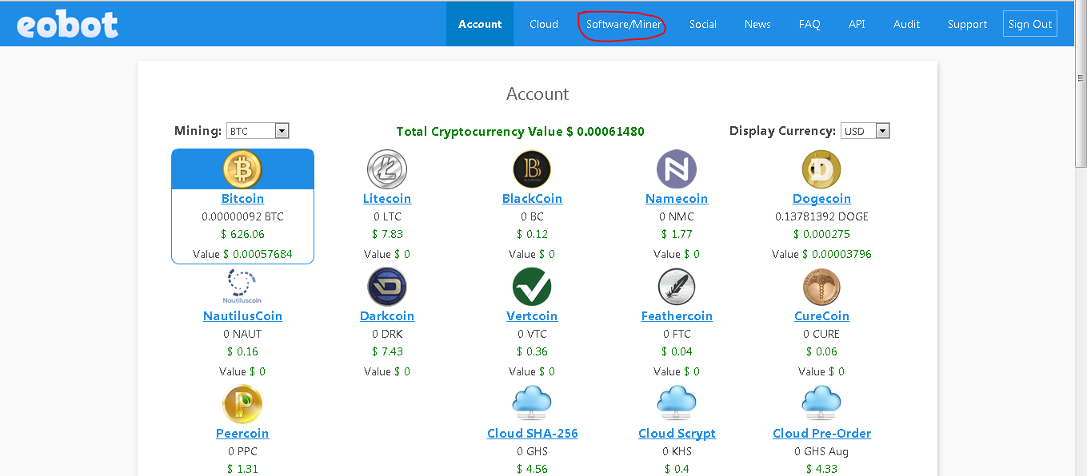Select the Bitcoin coin icon
The image size is (1087, 476).
[242, 169]
